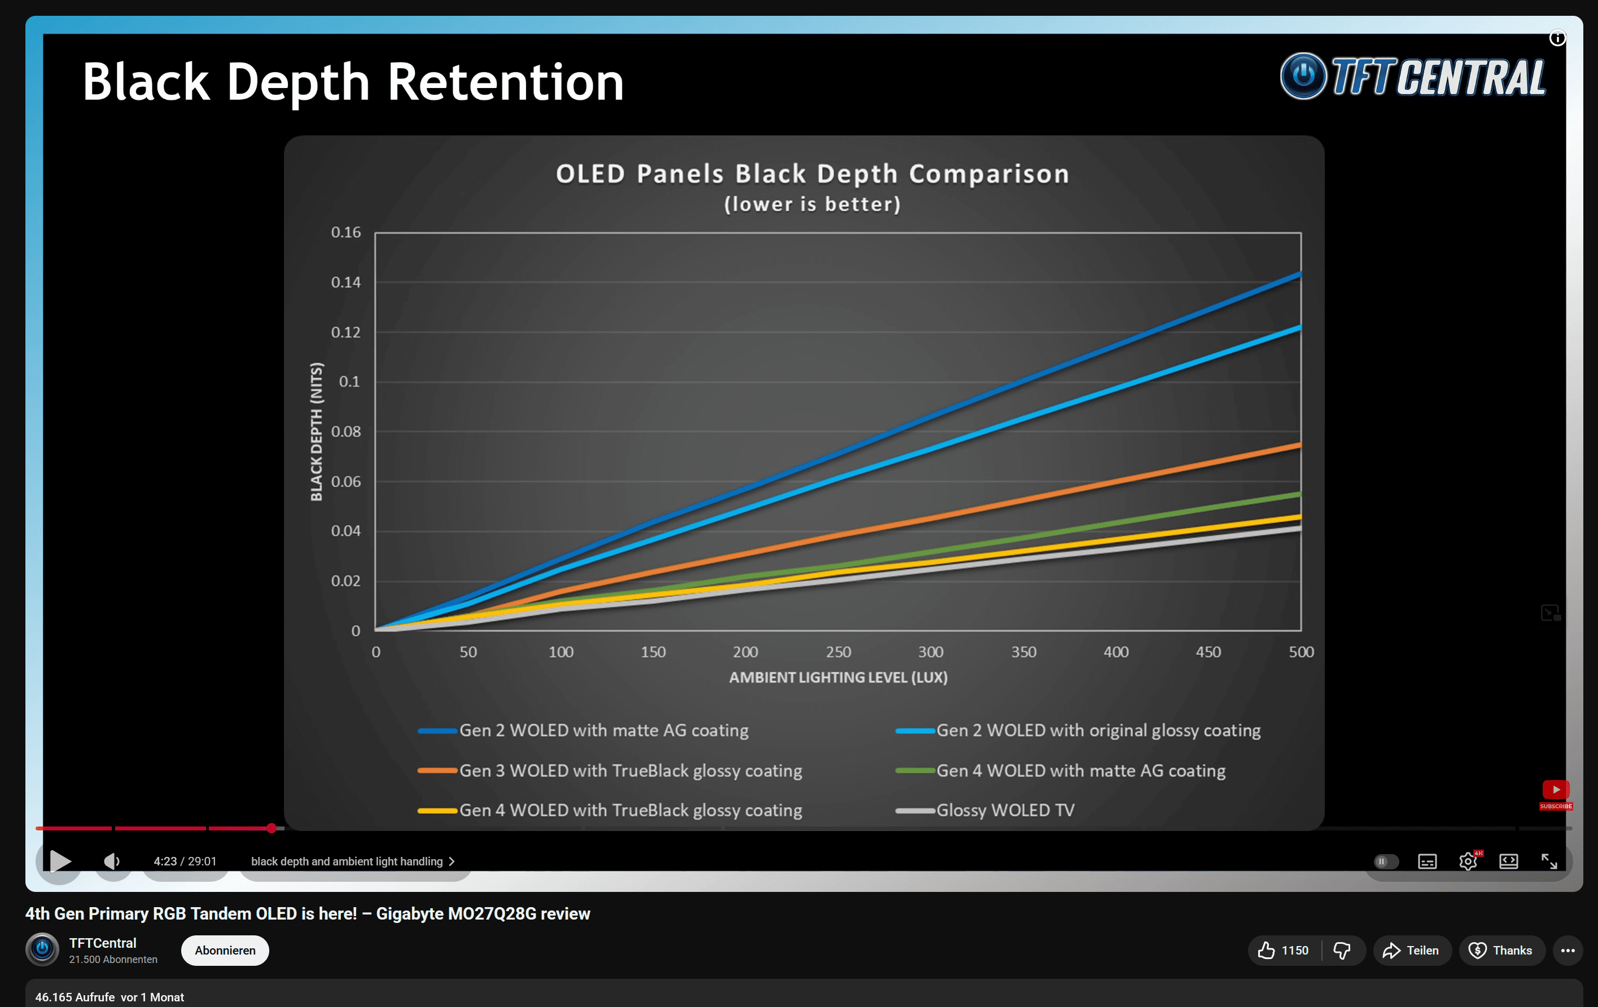Switch to theater/embed view mode
The height and width of the screenshot is (1007, 1598).
1508,861
